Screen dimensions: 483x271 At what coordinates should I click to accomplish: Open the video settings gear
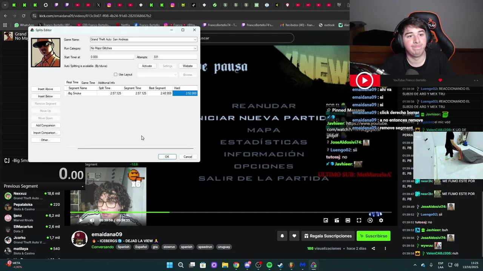click(x=381, y=220)
